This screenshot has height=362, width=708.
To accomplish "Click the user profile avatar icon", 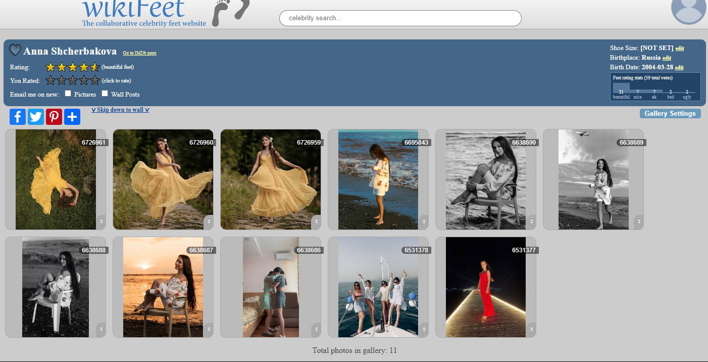I will pos(688,9).
